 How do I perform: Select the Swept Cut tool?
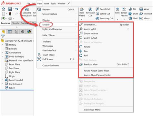[103, 9]
